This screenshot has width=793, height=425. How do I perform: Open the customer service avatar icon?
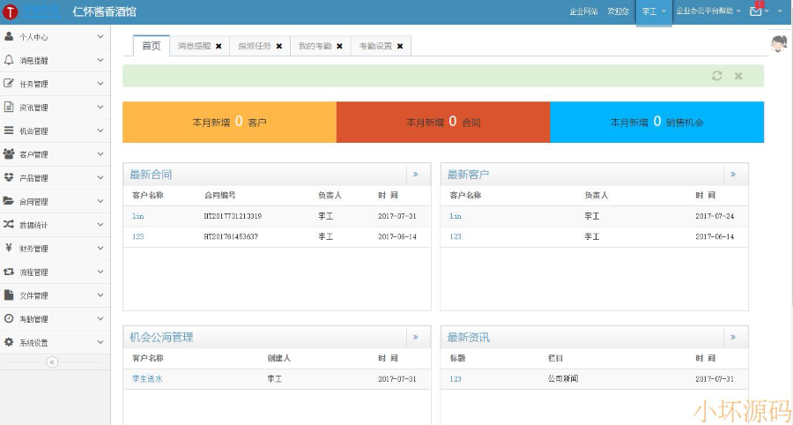click(779, 44)
